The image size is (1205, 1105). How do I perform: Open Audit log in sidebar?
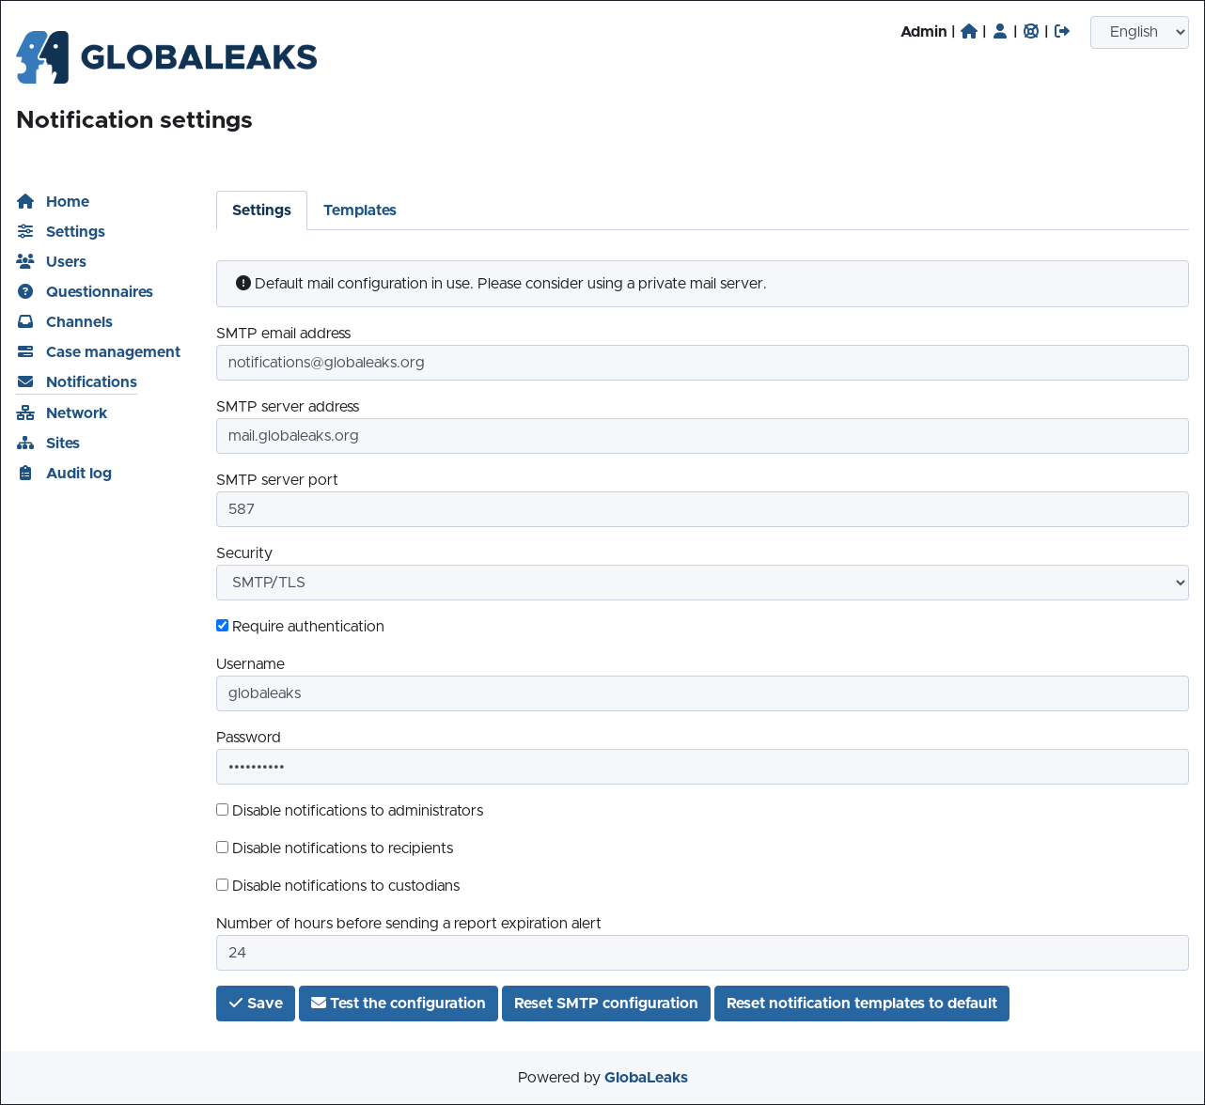click(78, 473)
